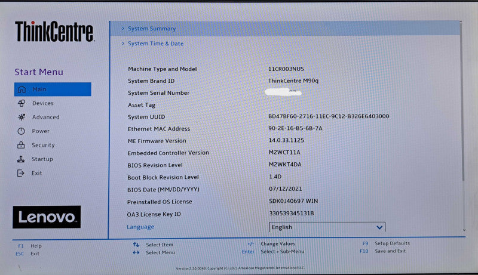Open the Startup menu
Screen dimensions: 478x275
click(x=42, y=159)
